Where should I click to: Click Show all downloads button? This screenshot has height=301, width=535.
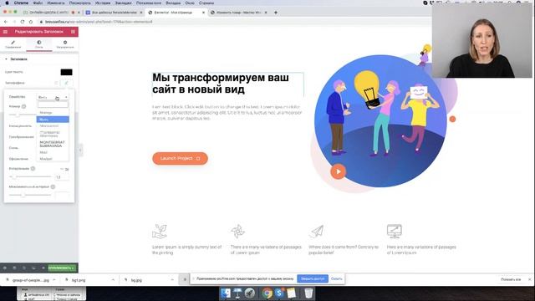tap(511, 279)
